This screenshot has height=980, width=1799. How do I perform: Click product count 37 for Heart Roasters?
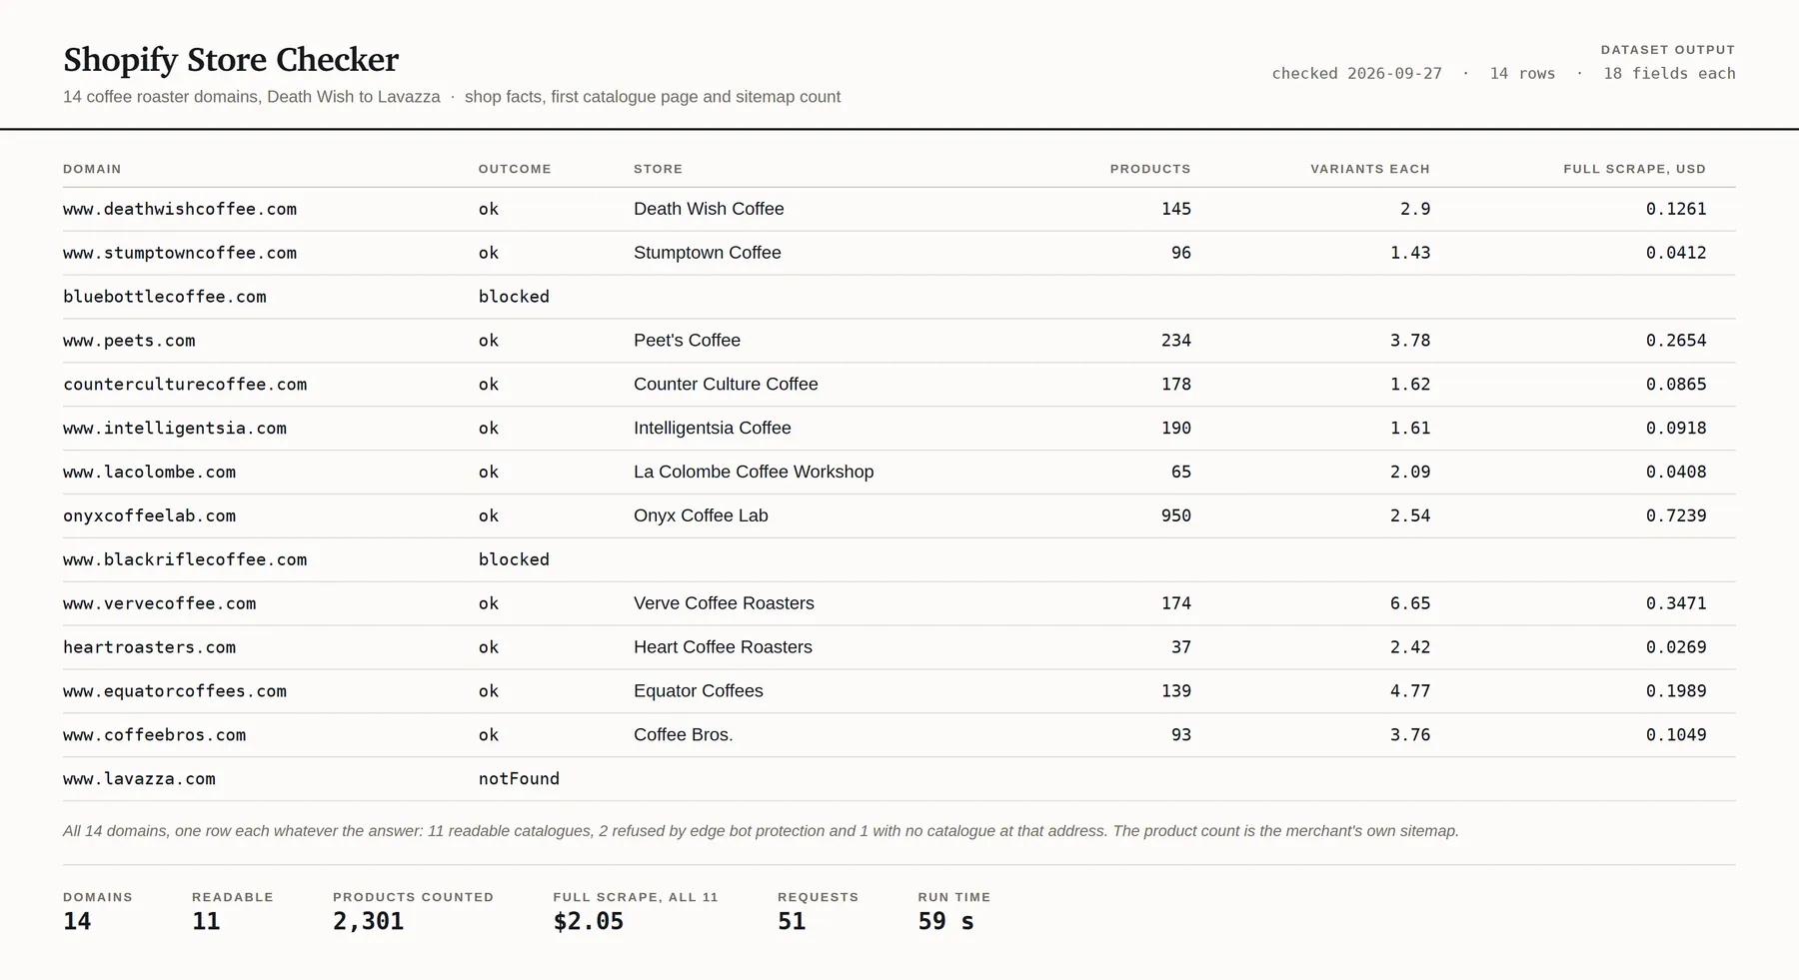(x=1181, y=647)
